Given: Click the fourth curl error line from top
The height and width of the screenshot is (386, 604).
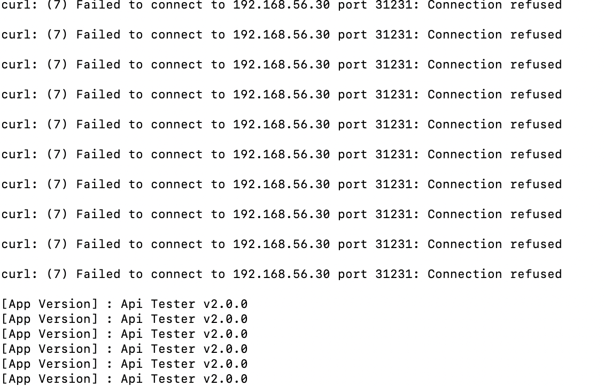Looking at the screenshot, I should pyautogui.click(x=282, y=95).
